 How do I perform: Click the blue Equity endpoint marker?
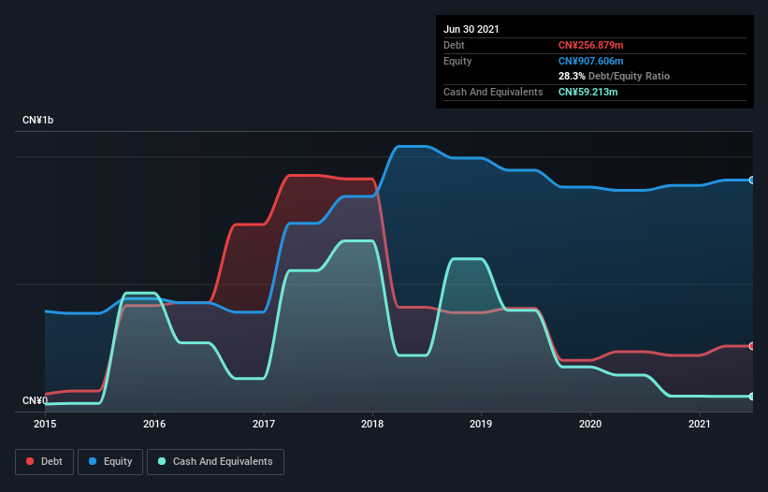[752, 181]
